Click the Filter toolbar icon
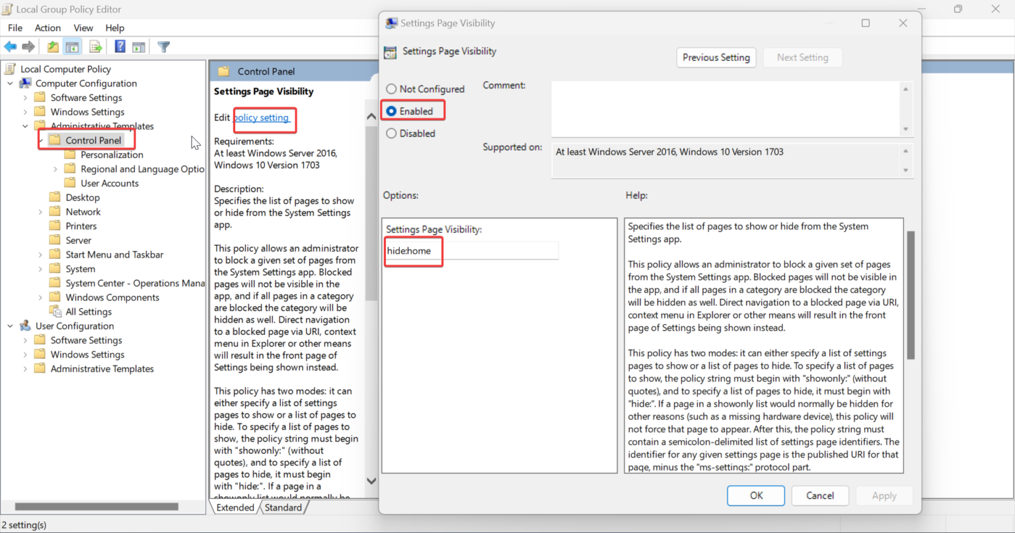 point(163,46)
